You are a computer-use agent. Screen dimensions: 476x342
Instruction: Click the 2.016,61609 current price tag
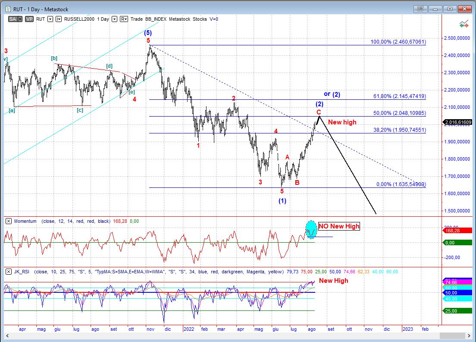pos(458,122)
